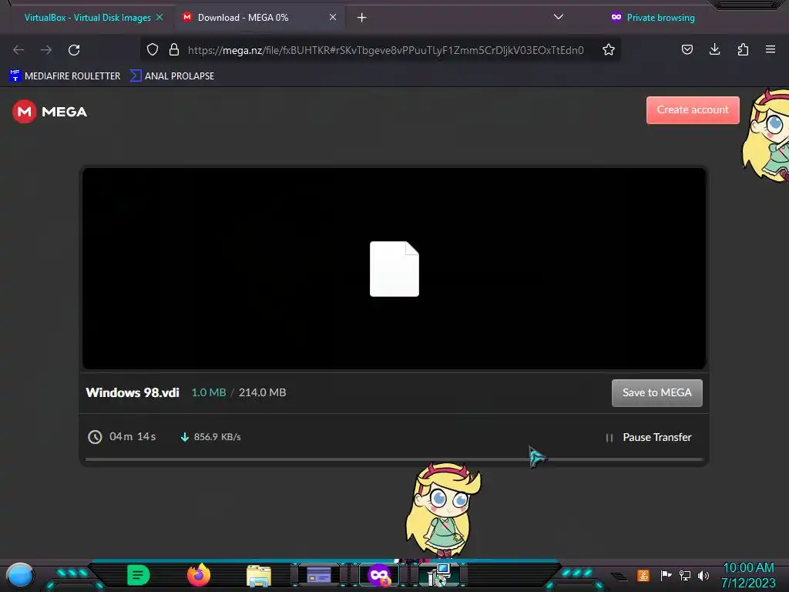The image size is (789, 592).
Task: Reload the current page
Action: point(74,50)
